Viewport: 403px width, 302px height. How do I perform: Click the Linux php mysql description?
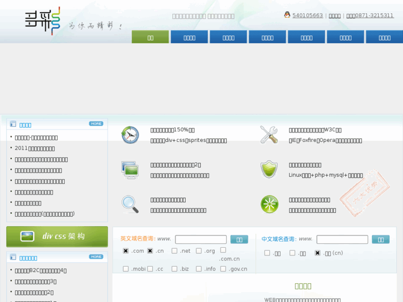[325, 175]
